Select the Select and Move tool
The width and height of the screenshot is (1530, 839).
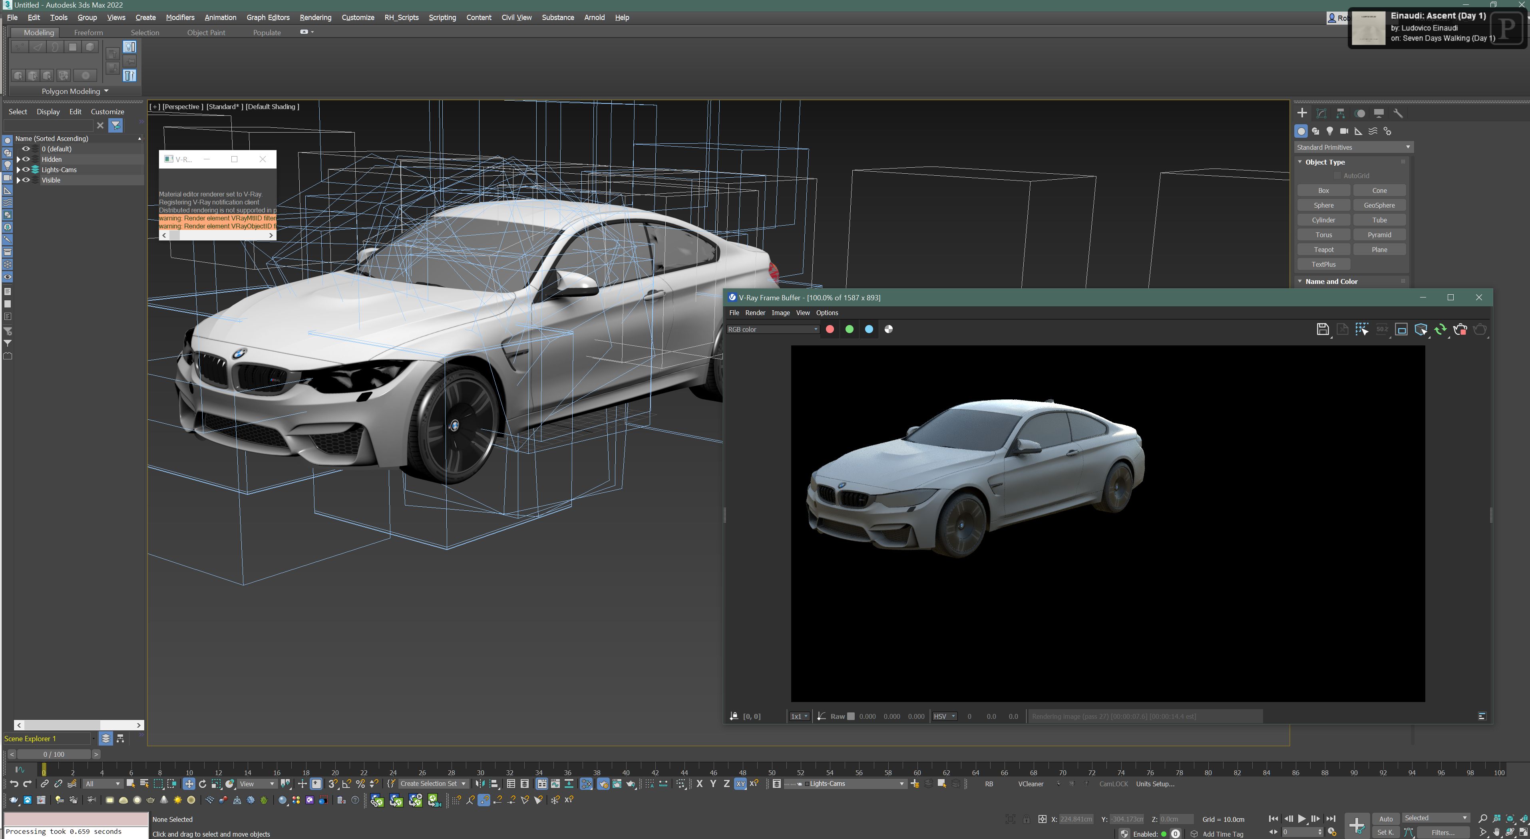[x=189, y=784]
